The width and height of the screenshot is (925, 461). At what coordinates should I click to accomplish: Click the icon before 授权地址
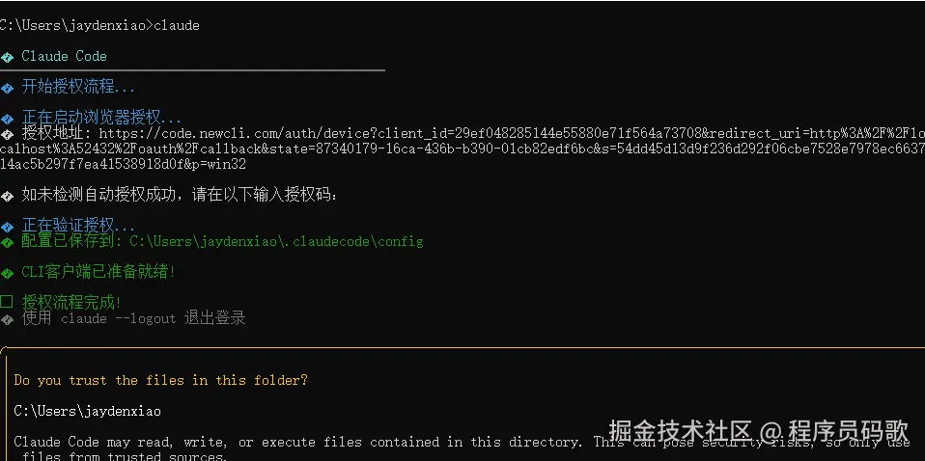point(8,134)
